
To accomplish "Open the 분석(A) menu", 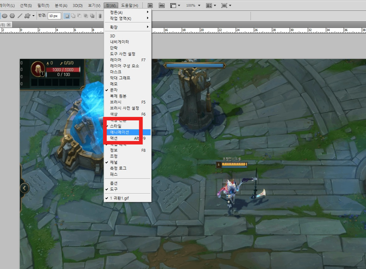I will tap(61, 5).
